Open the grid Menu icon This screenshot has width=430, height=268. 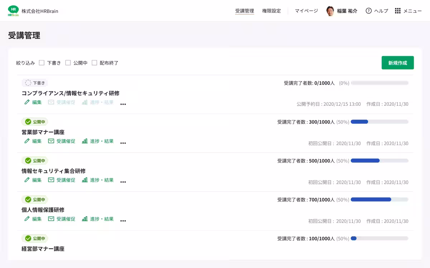pyautogui.click(x=398, y=11)
